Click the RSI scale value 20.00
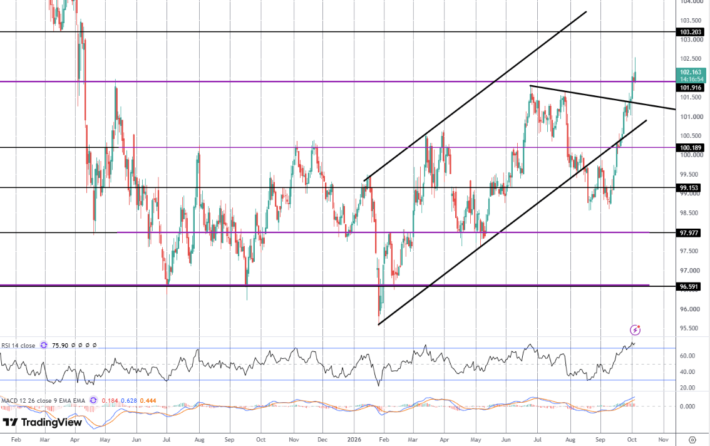 point(687,388)
